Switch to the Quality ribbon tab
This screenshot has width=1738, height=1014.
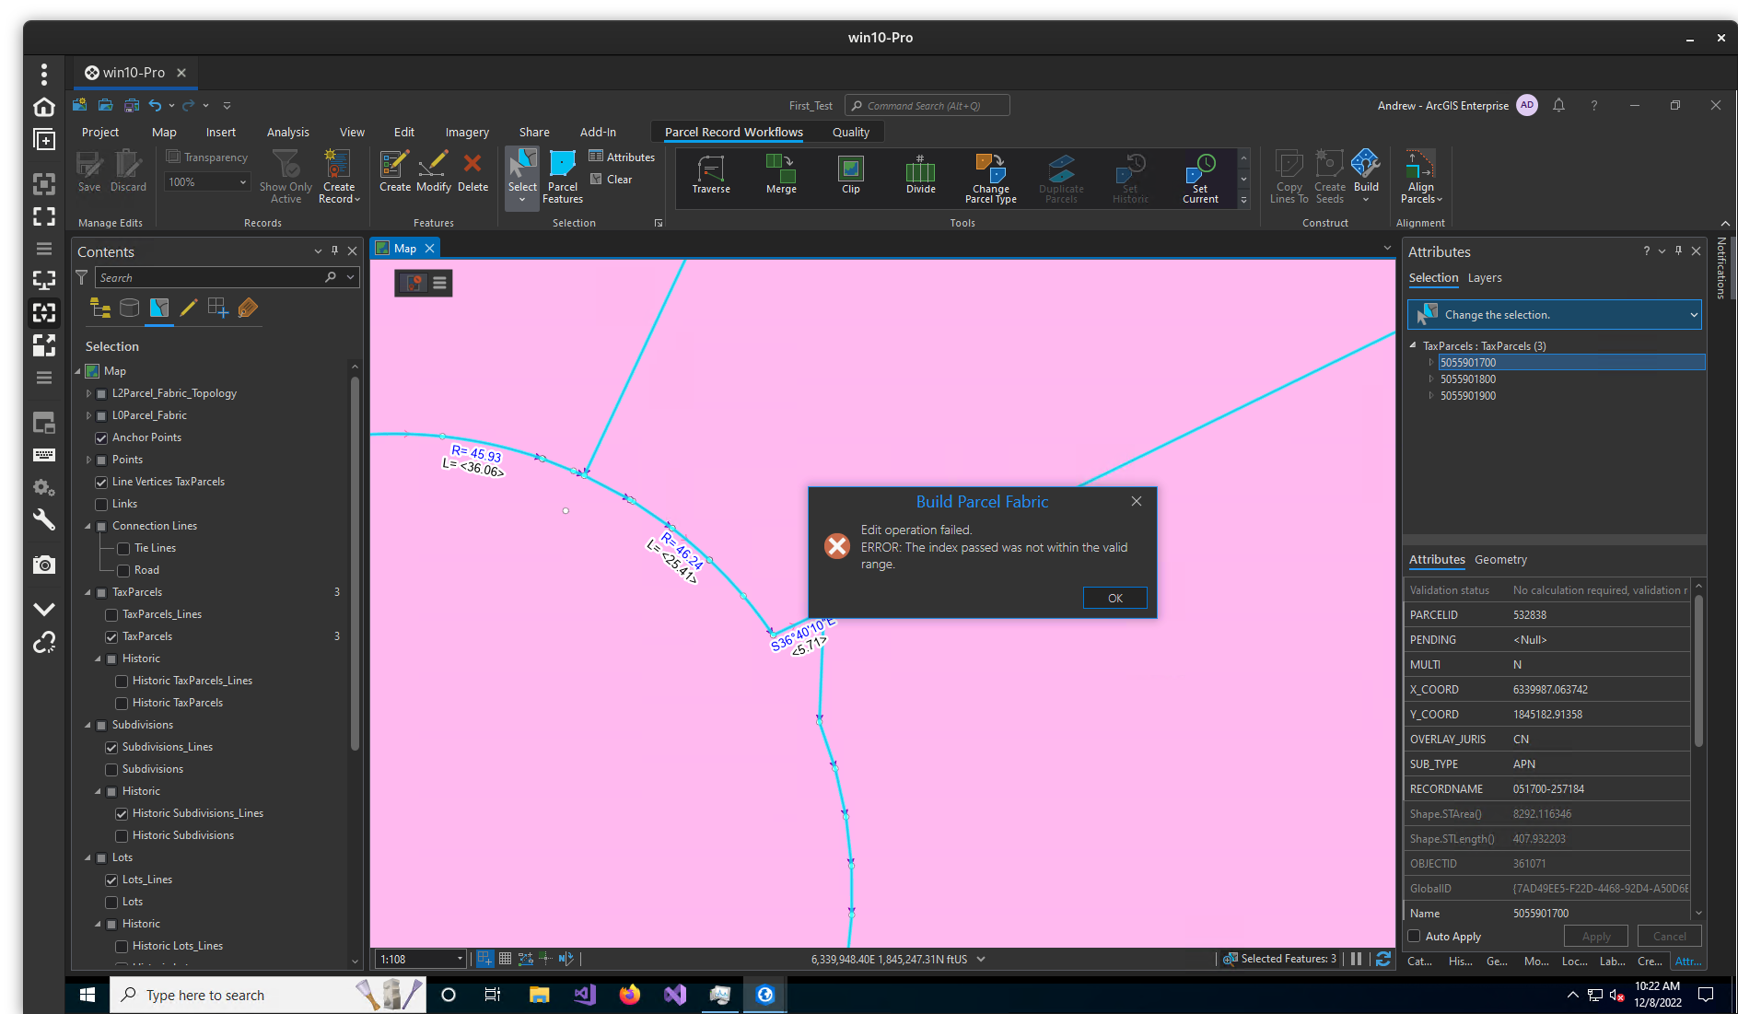851,132
